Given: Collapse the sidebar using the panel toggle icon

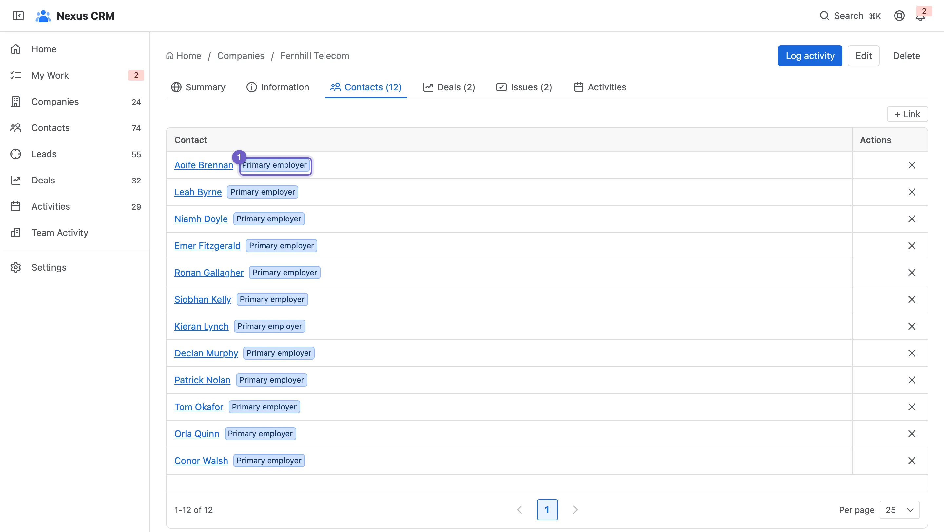Looking at the screenshot, I should pos(18,16).
